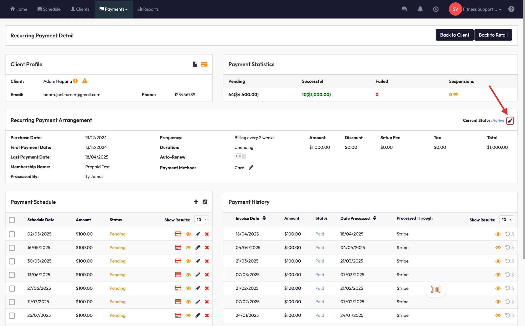Tick the select-all Schedule Date checkbox
Viewport: 525px width, 326px height.
12,220
